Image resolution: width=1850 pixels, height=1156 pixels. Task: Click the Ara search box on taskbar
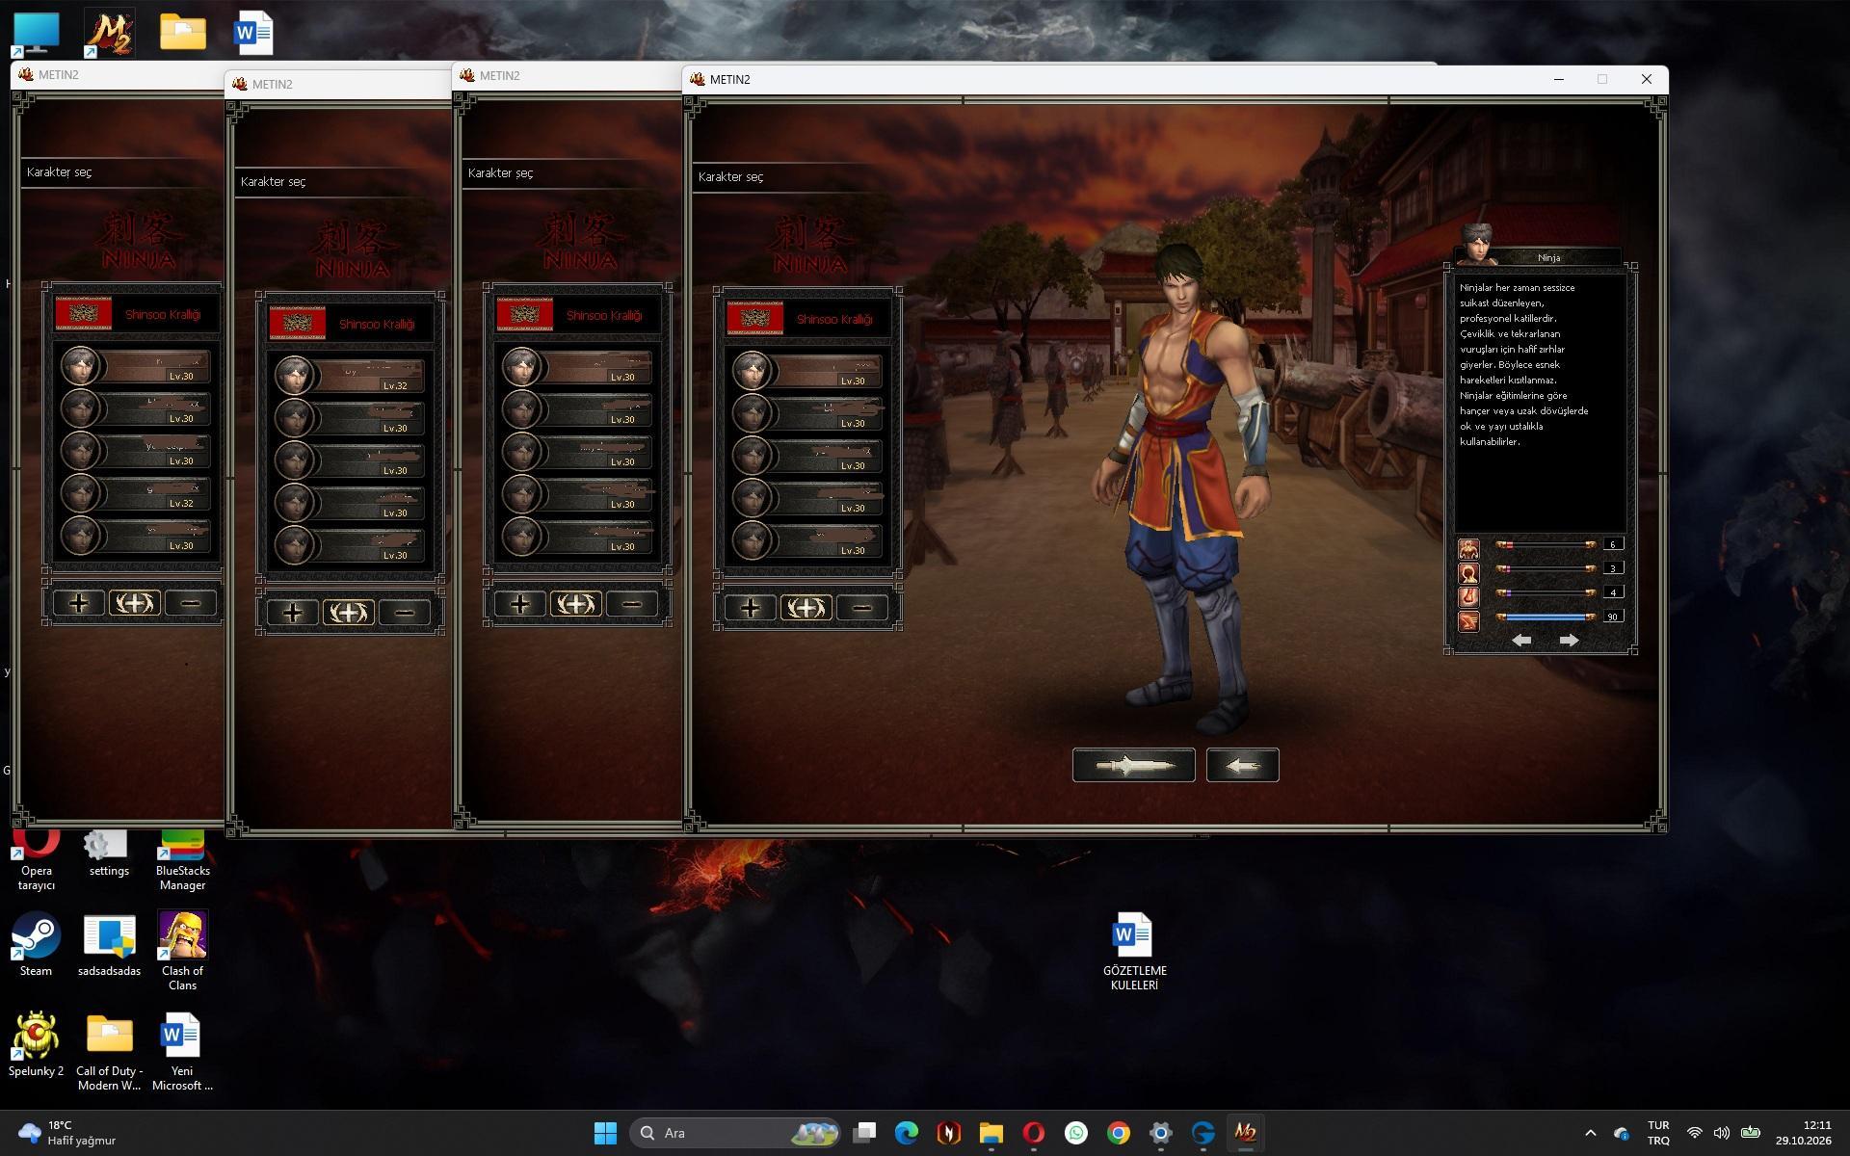[x=734, y=1133]
